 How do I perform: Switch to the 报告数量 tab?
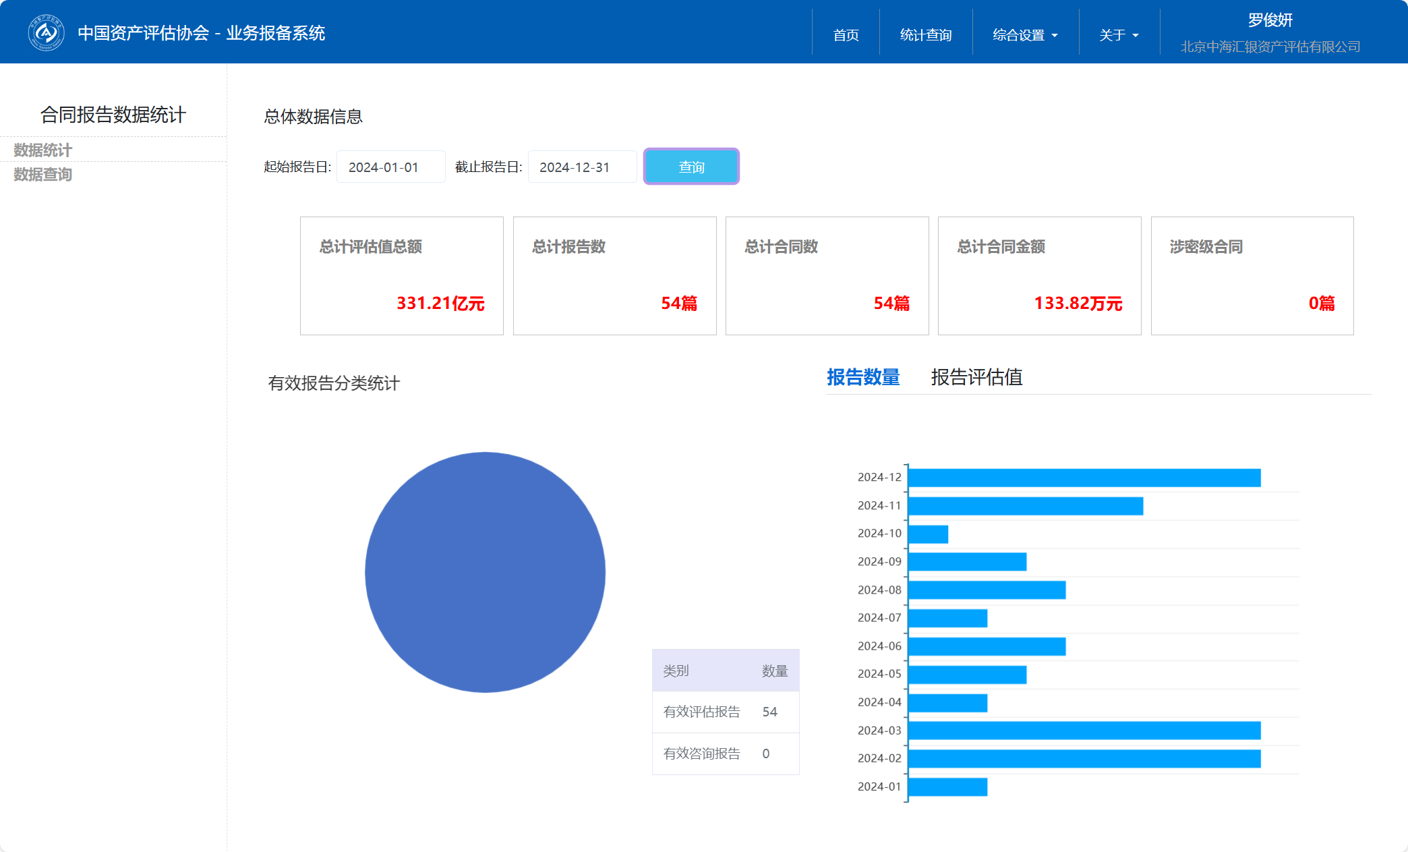(863, 377)
